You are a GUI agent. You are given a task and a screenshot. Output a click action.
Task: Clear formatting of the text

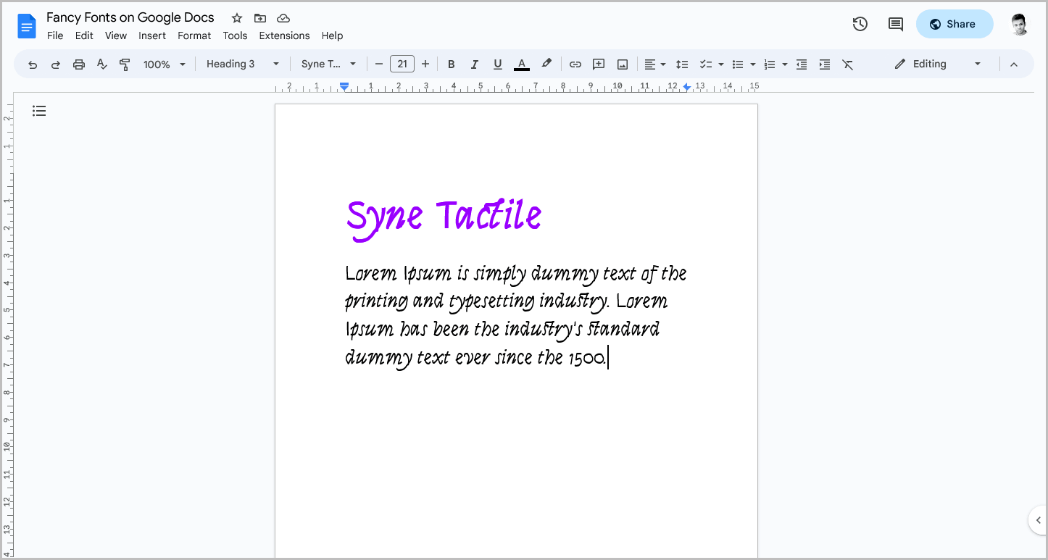tap(848, 64)
